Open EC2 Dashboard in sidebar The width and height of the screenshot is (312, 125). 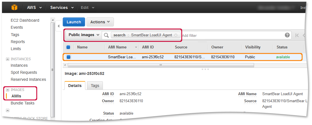(x=25, y=20)
